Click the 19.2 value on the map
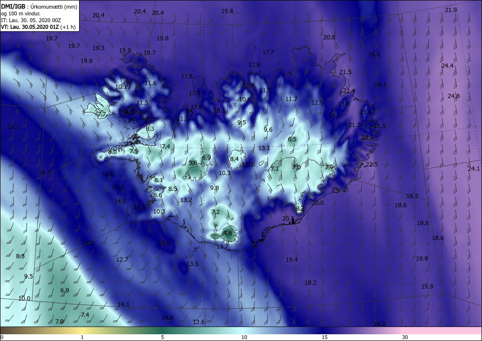 pos(310,283)
